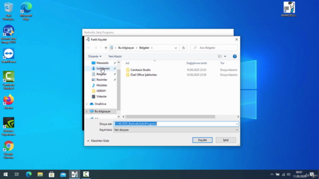Select Google Chrome desktop shortcut

pos(8,150)
